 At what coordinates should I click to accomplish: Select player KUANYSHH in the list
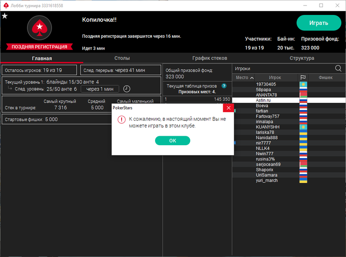pyautogui.click(x=267, y=127)
